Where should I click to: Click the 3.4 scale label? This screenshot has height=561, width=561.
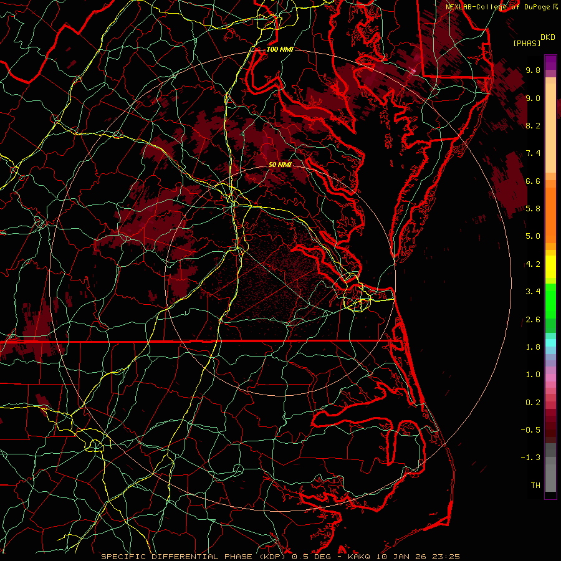(533, 292)
